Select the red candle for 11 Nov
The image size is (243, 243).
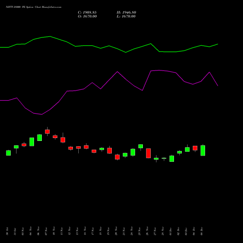click(x=63, y=140)
